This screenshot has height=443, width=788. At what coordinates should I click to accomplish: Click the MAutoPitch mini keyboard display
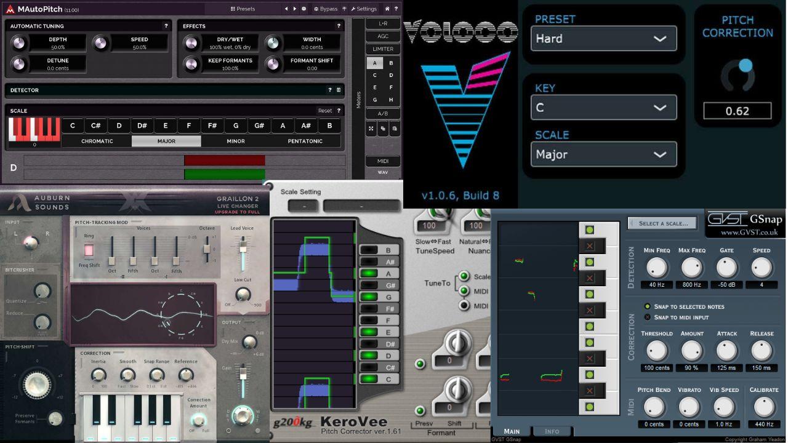pos(34,130)
